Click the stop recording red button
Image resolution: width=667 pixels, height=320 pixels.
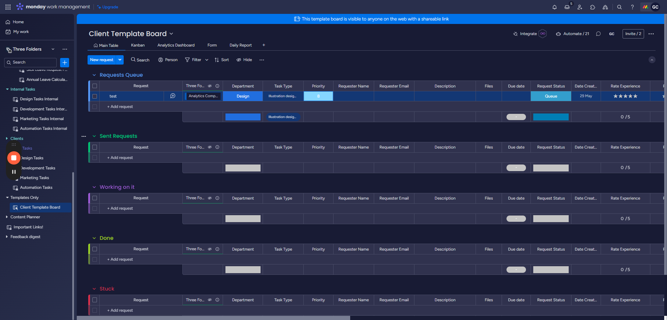14,158
